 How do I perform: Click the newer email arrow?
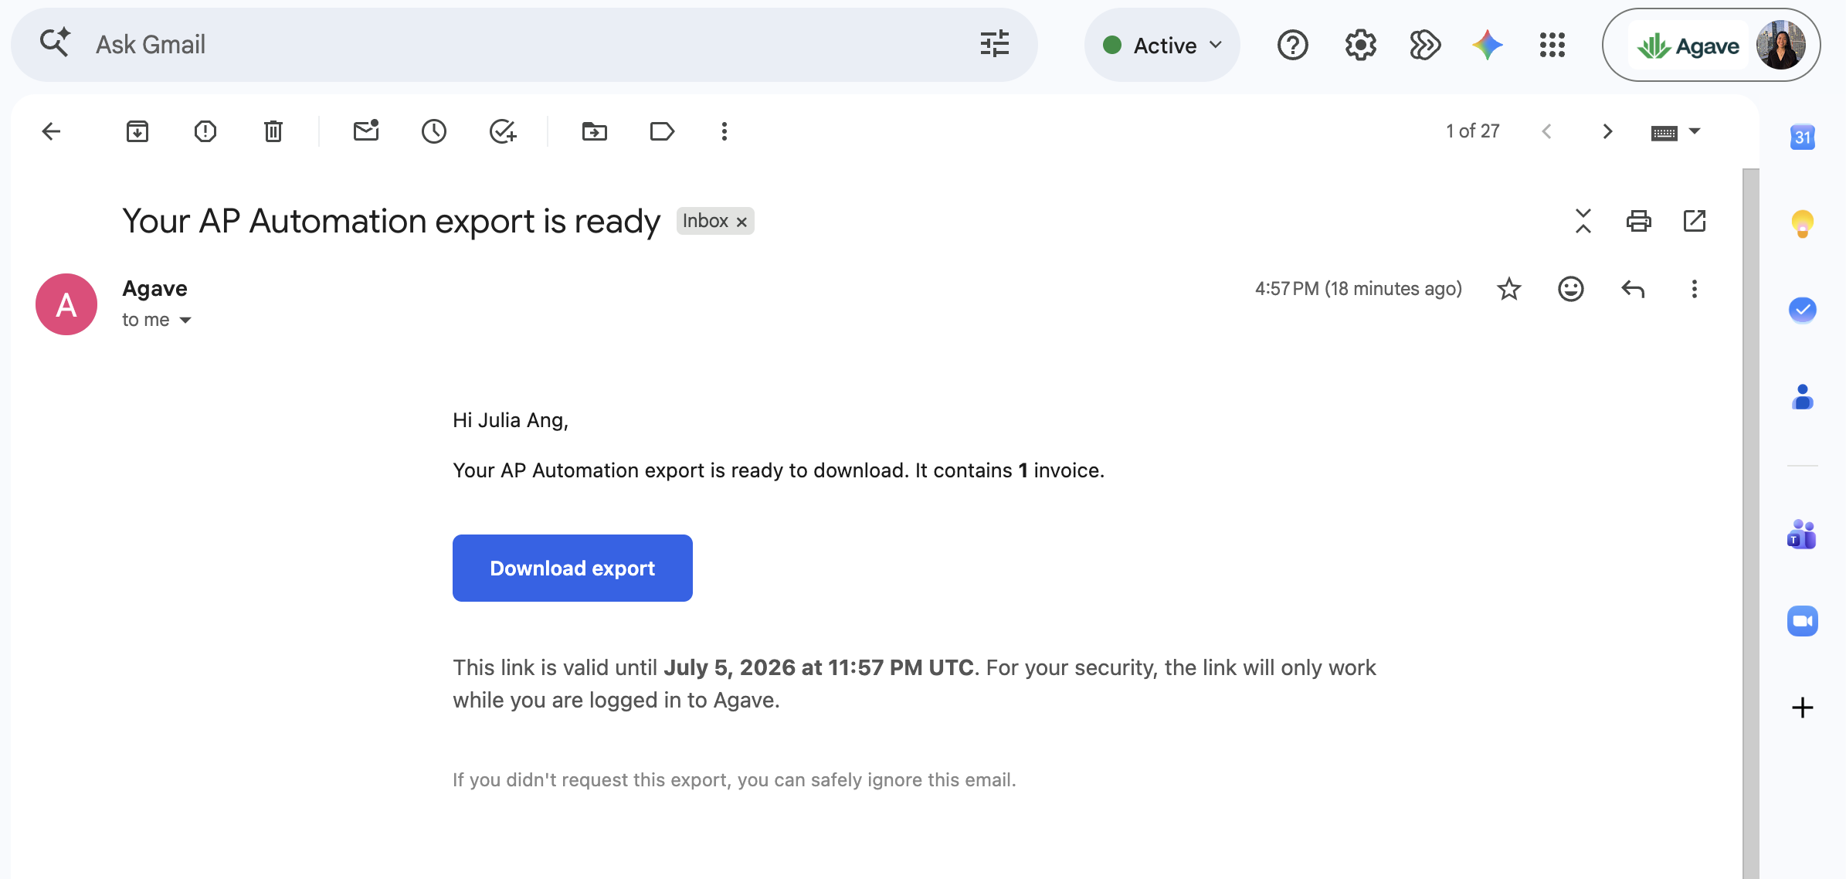1546,131
